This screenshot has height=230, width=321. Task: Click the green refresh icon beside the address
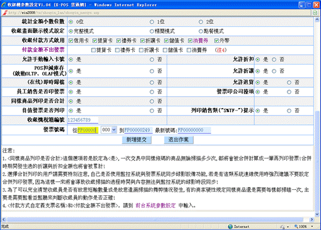pos(315,13)
